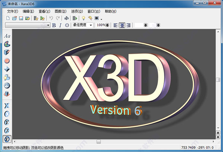Image resolution: width=223 pixels, height=152 pixels.
Task: Click the 100% aspect ratio stepper
Action: 107,25
